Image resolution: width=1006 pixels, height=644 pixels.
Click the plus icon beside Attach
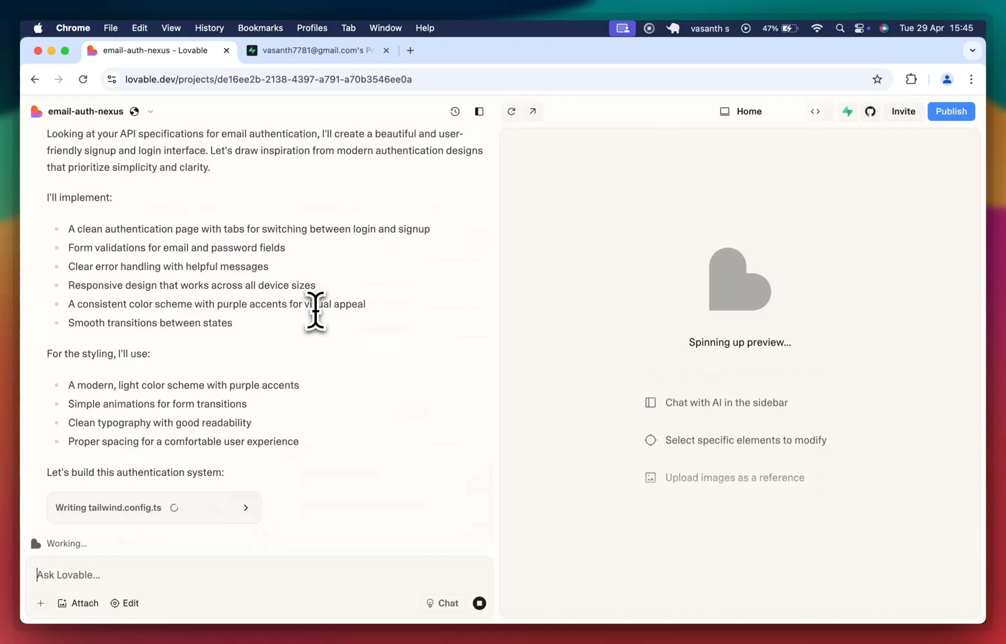(41, 603)
